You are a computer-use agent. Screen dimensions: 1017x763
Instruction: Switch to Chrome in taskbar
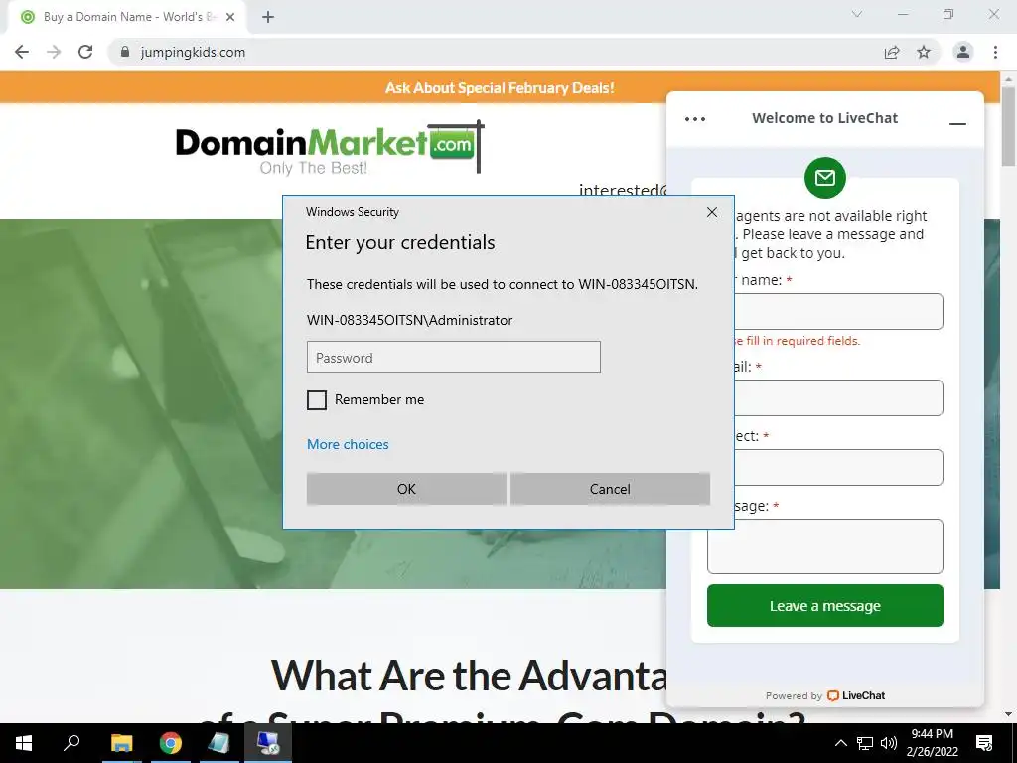(171, 743)
